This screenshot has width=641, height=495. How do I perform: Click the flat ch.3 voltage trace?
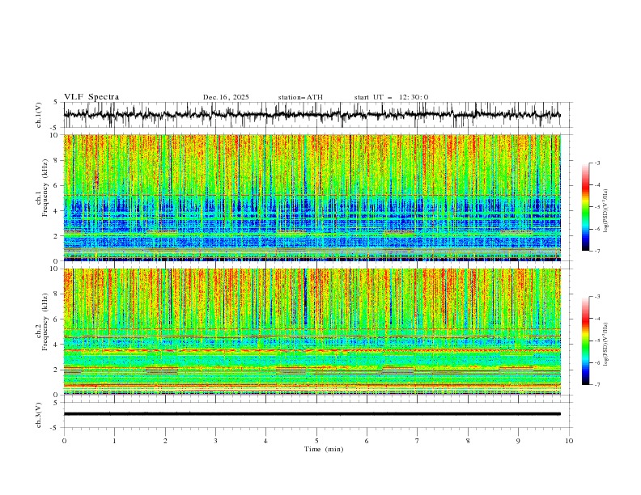[x=312, y=414]
